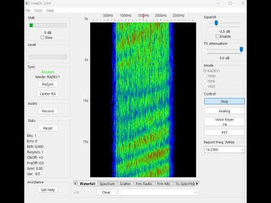Click the FreeDV app icon in title bar
The width and height of the screenshot is (271, 203).
28,3
